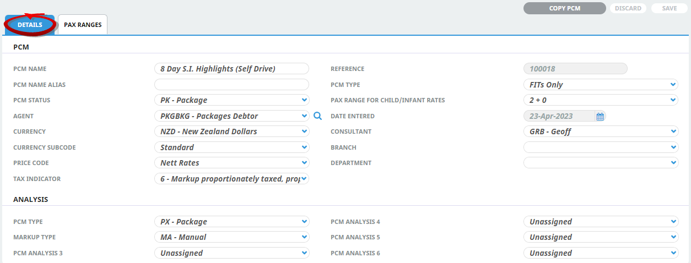Open the Price Code dropdown
The width and height of the screenshot is (691, 263).
231,163
